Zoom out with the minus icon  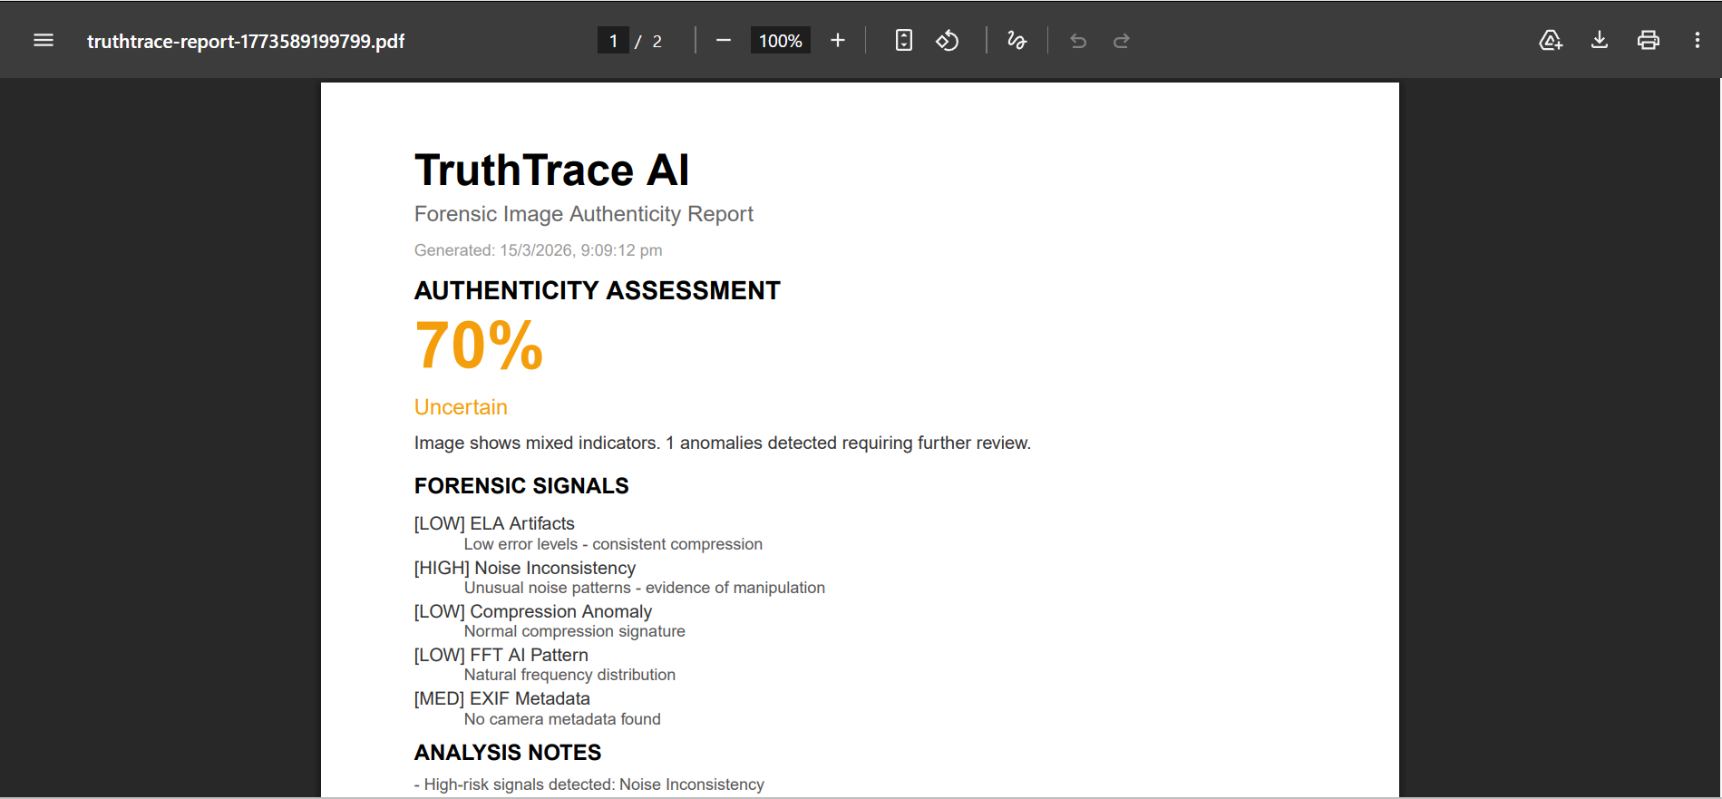(724, 41)
